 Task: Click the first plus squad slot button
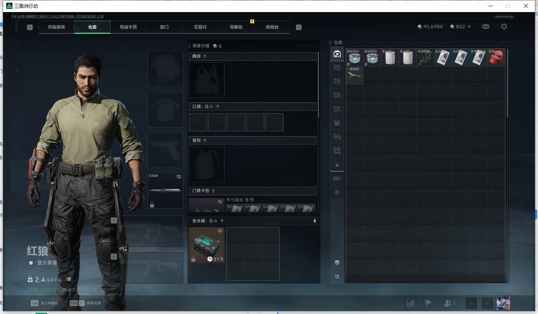pos(471,303)
